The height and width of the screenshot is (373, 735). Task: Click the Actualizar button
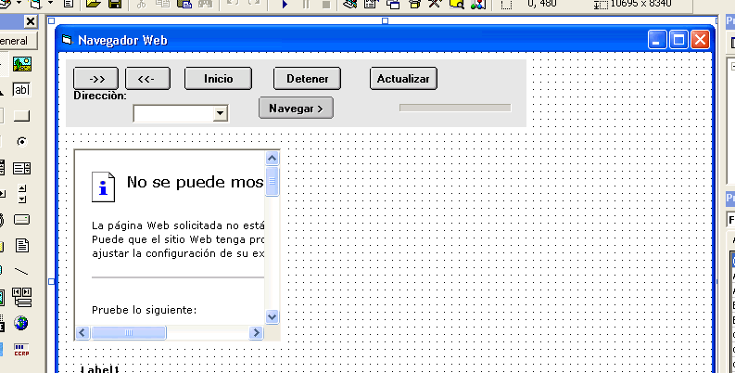[403, 79]
